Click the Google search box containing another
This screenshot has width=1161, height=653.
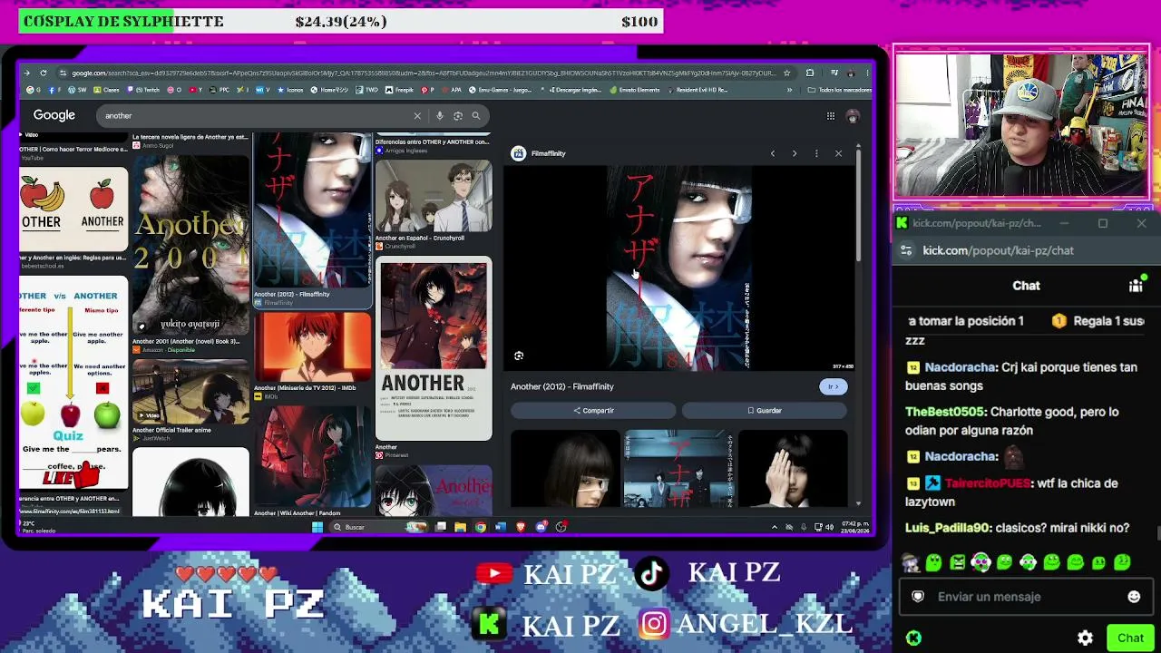(x=292, y=116)
